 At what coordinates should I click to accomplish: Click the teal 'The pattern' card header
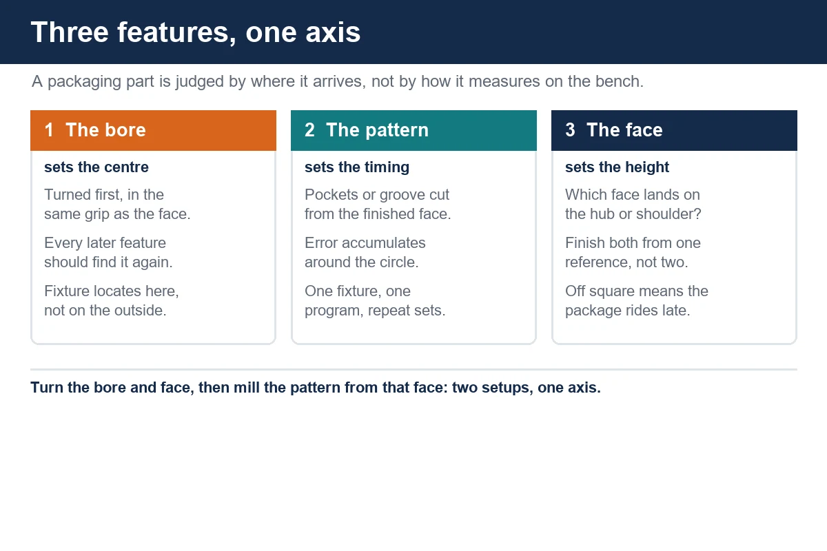413,130
